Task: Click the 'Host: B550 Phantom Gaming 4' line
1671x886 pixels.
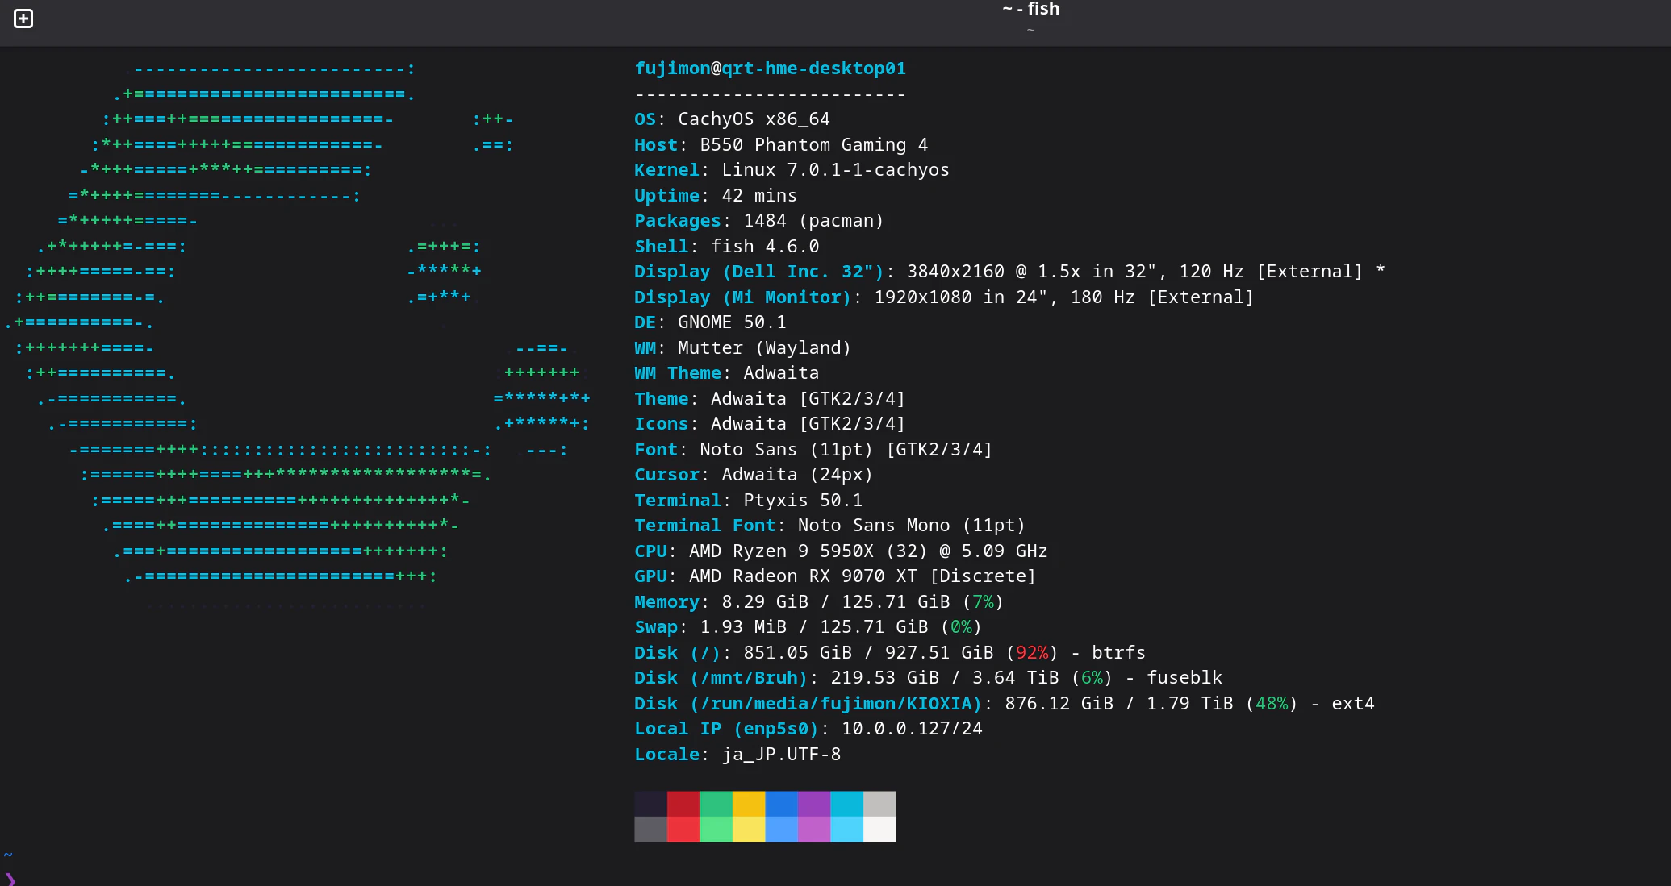Action: click(x=781, y=145)
